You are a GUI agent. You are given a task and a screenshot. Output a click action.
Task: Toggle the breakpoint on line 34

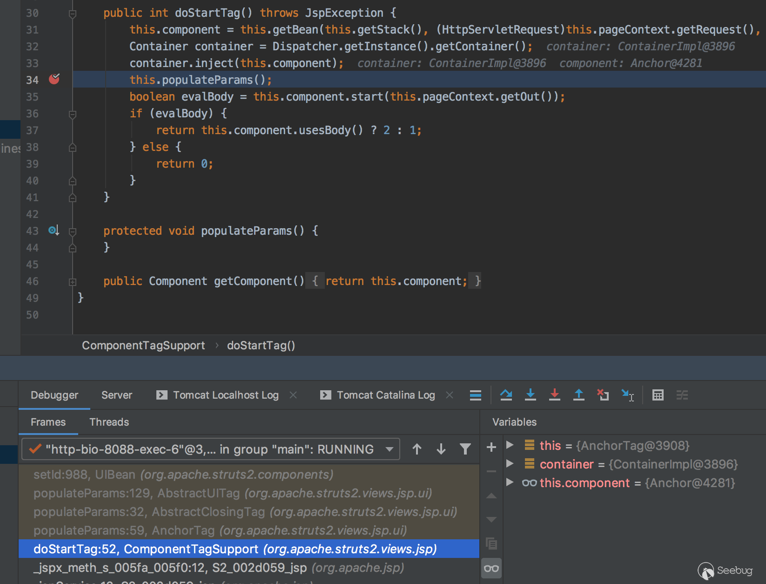click(54, 79)
